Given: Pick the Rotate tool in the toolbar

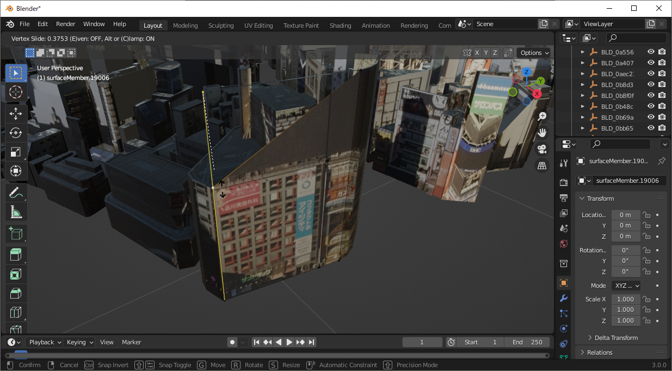Looking at the screenshot, I should 16,132.
